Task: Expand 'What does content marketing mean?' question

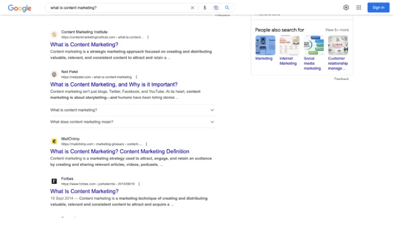Action: pos(133,122)
